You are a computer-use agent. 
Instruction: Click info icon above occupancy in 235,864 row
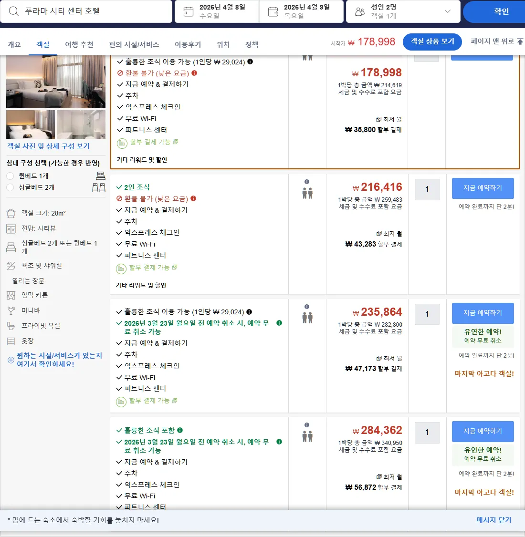click(307, 307)
